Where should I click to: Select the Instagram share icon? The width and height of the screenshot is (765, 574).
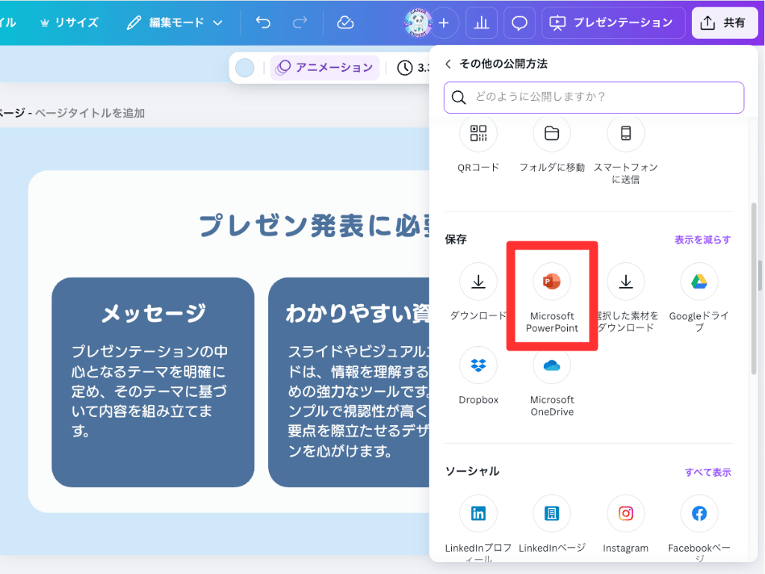[625, 513]
